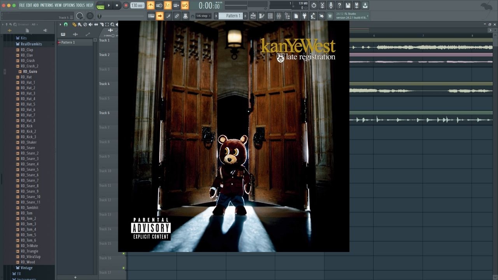Expand the FX folder in browser
498x280 pixels.
point(19,274)
